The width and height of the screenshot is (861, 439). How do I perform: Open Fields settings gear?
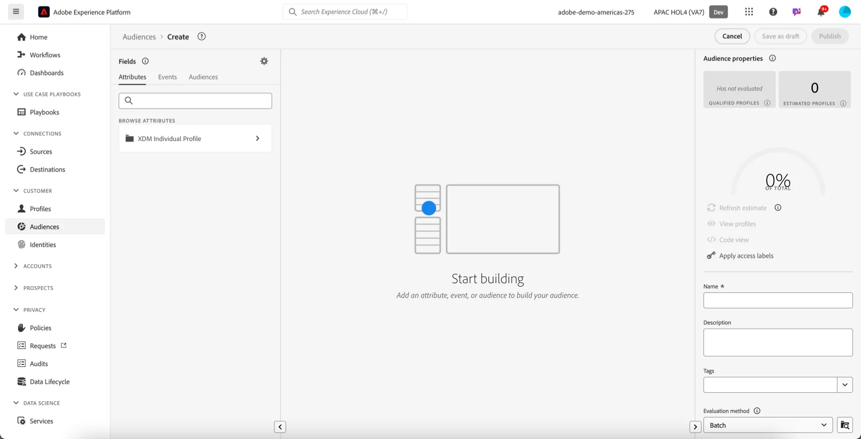(x=264, y=61)
